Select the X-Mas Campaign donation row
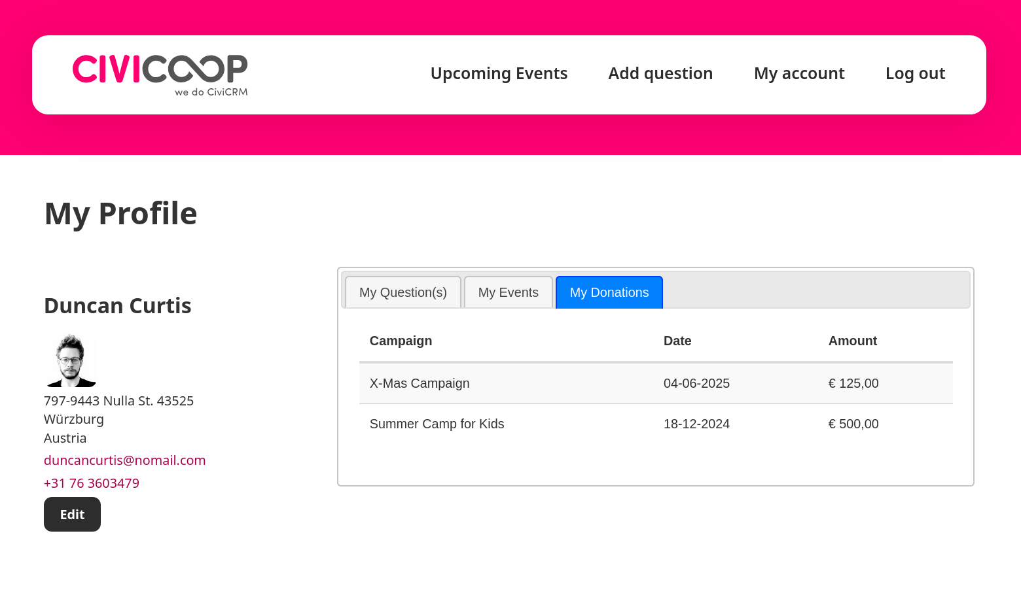The image size is (1021, 614). tap(656, 383)
